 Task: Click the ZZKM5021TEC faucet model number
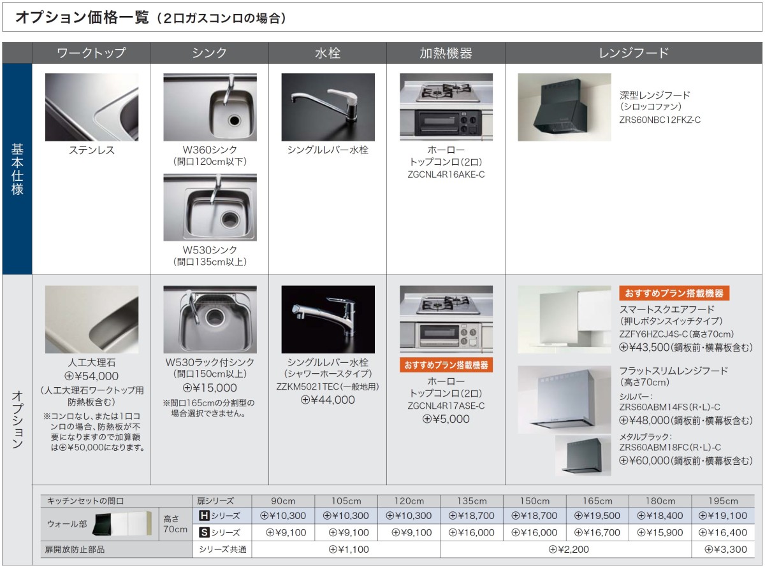[x=328, y=387]
